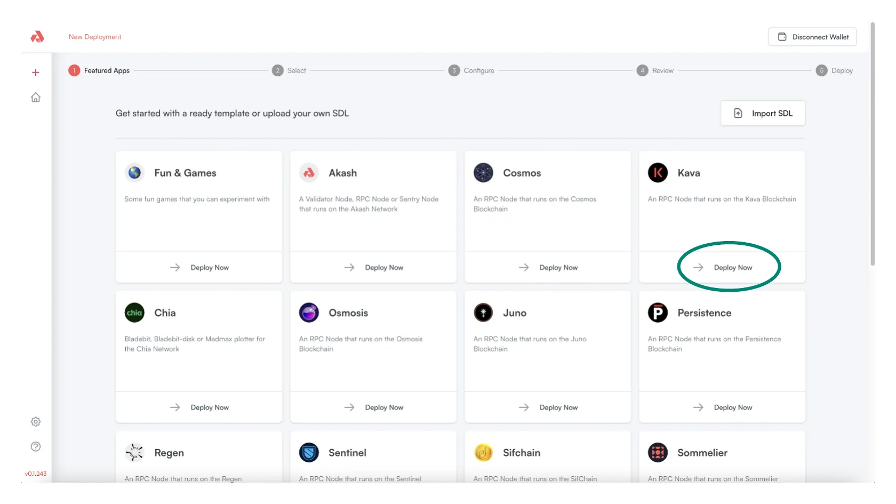Click the Kava logo icon

pyautogui.click(x=658, y=173)
